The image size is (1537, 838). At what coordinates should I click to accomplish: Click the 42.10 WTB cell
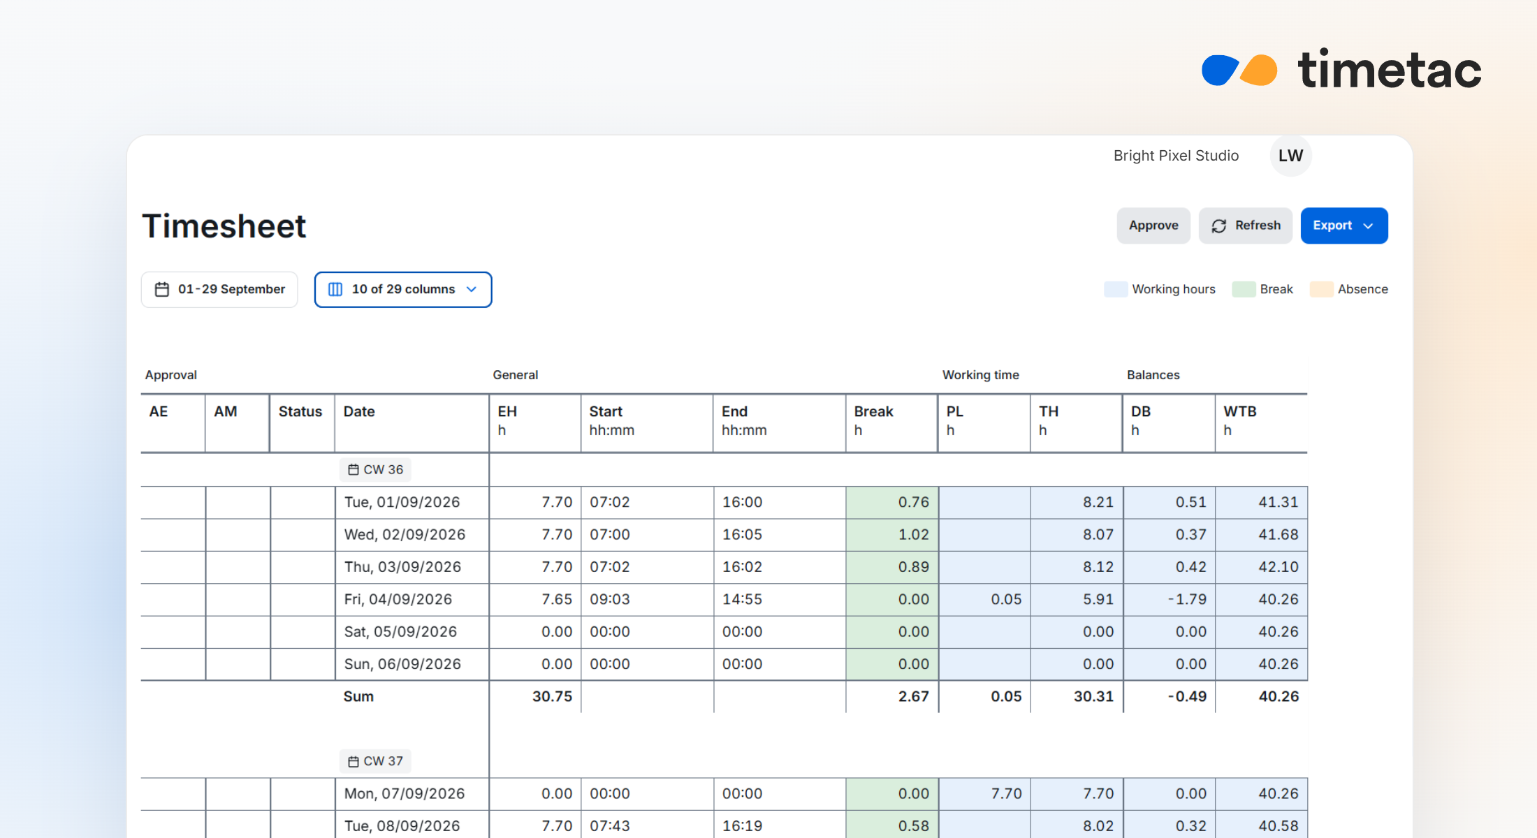1262,567
